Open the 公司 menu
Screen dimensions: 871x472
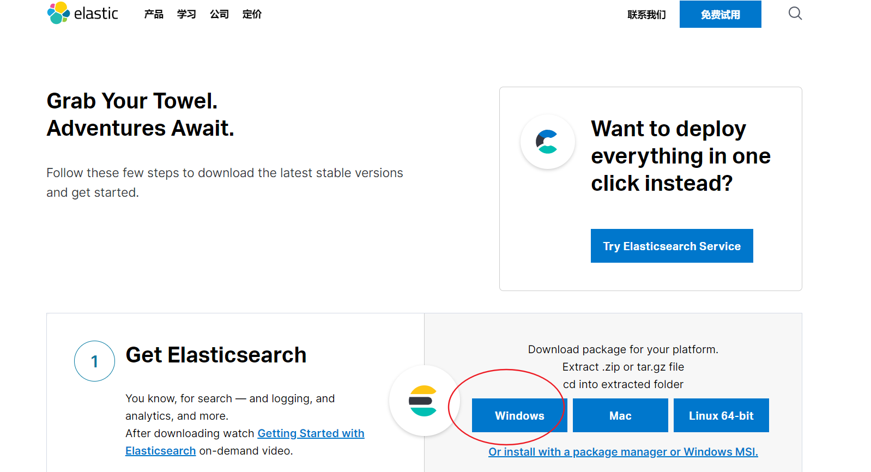point(219,14)
